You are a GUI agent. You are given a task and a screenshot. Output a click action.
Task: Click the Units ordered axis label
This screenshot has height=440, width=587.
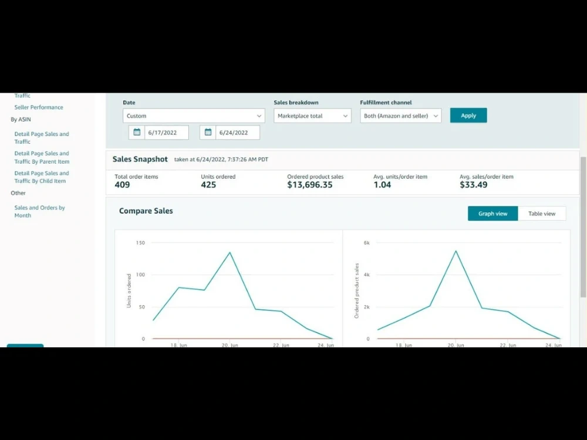tap(129, 291)
